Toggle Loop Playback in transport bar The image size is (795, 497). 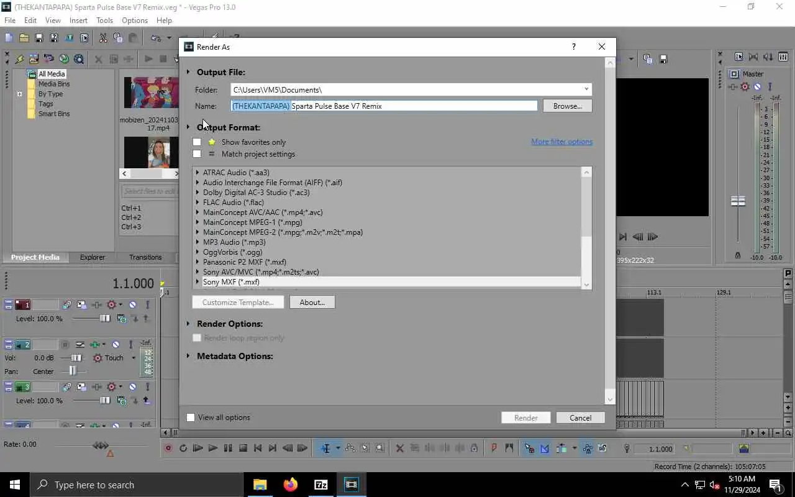point(183,448)
